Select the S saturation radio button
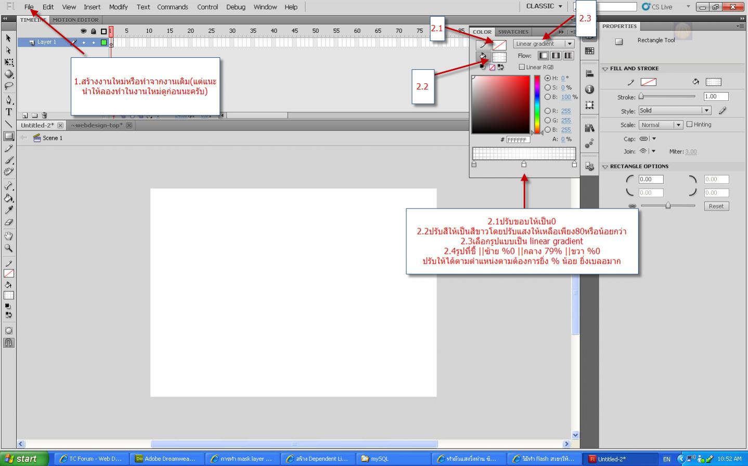Image resolution: width=748 pixels, height=466 pixels. [x=547, y=87]
